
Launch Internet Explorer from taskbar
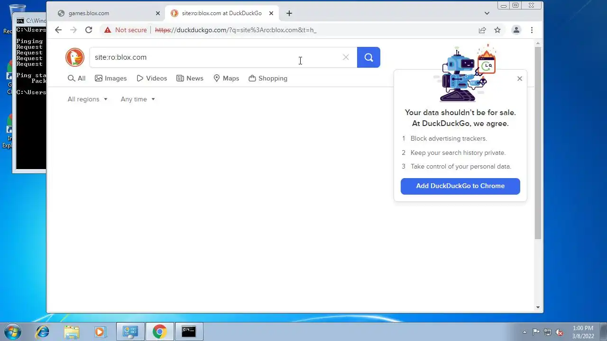[43, 332]
